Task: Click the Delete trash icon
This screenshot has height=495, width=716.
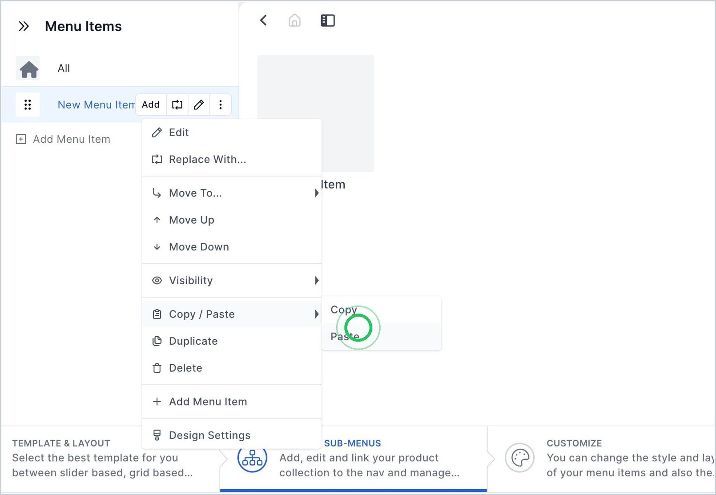Action: (x=157, y=368)
